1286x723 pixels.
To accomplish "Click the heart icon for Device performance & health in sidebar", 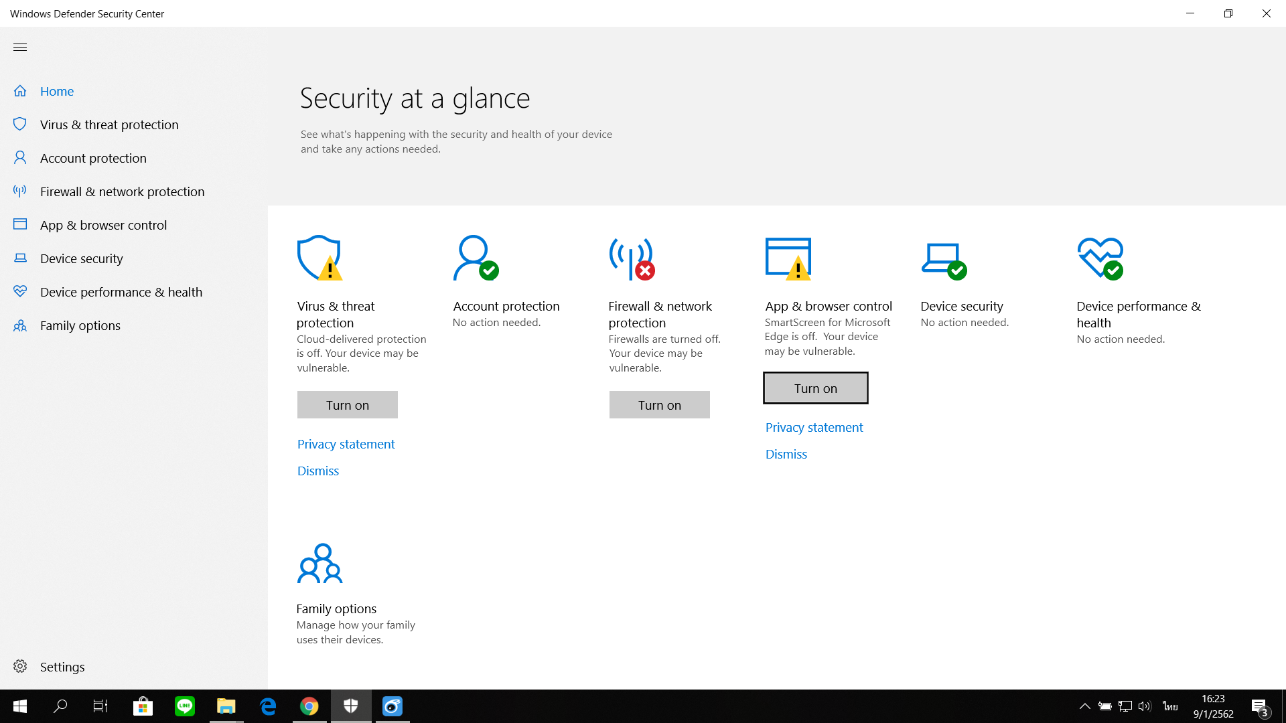I will tap(20, 291).
